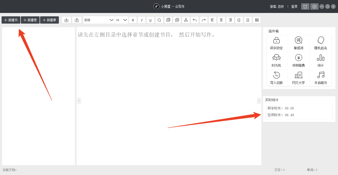This screenshot has height=175, width=338.
Task: Open the 统计 statistics plugin
Action: 321,60
